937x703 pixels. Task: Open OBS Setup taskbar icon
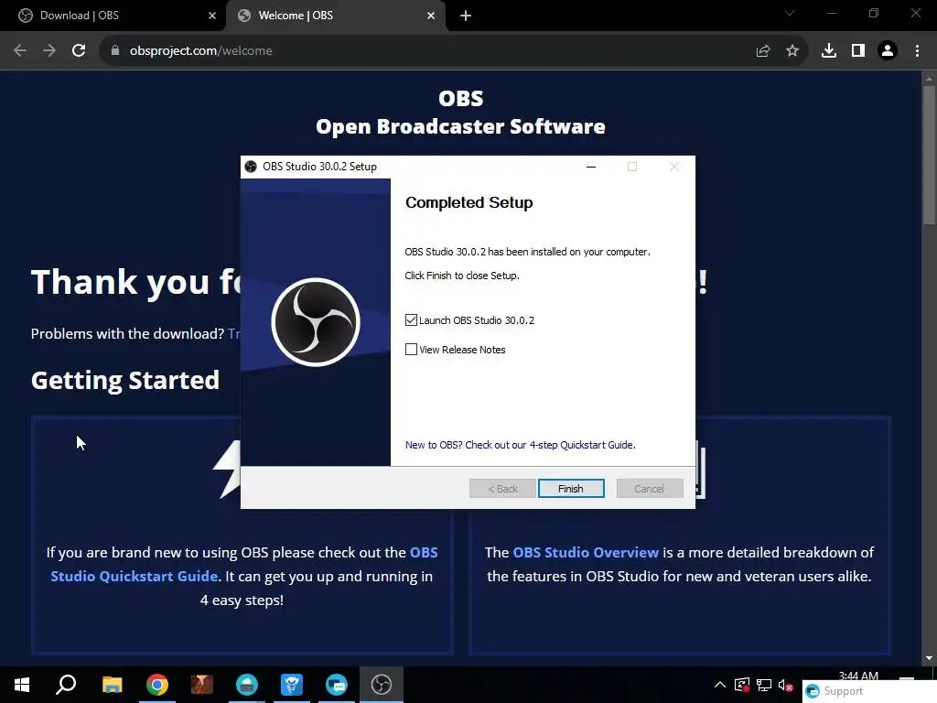(x=382, y=685)
